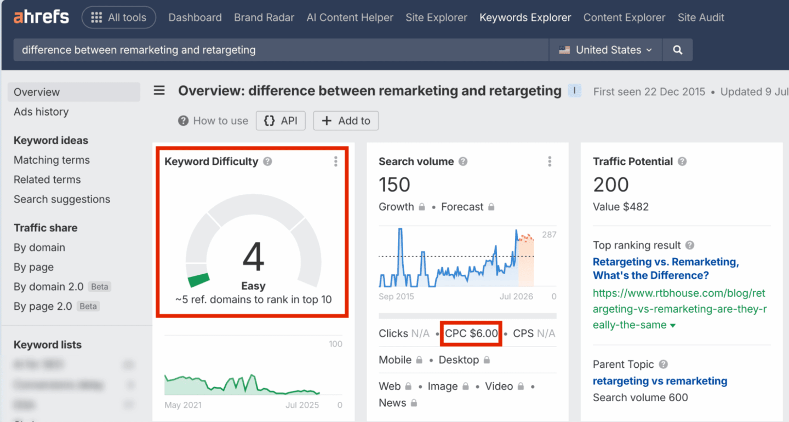The height and width of the screenshot is (422, 789).
Task: Open parent topic retargeting vs remarketing
Action: [660, 381]
